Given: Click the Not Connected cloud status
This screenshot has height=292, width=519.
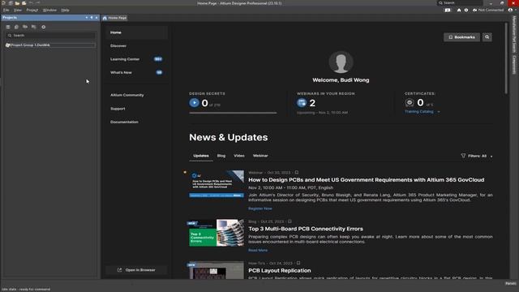Looking at the screenshot, I should pos(488,11).
